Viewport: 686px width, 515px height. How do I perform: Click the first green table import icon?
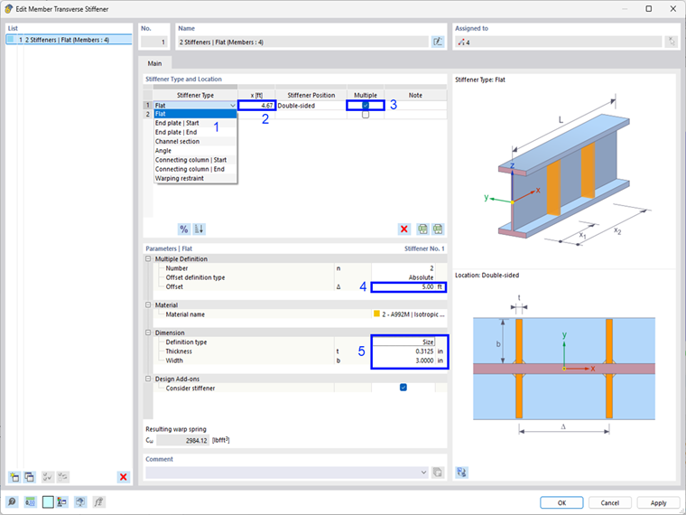click(422, 229)
